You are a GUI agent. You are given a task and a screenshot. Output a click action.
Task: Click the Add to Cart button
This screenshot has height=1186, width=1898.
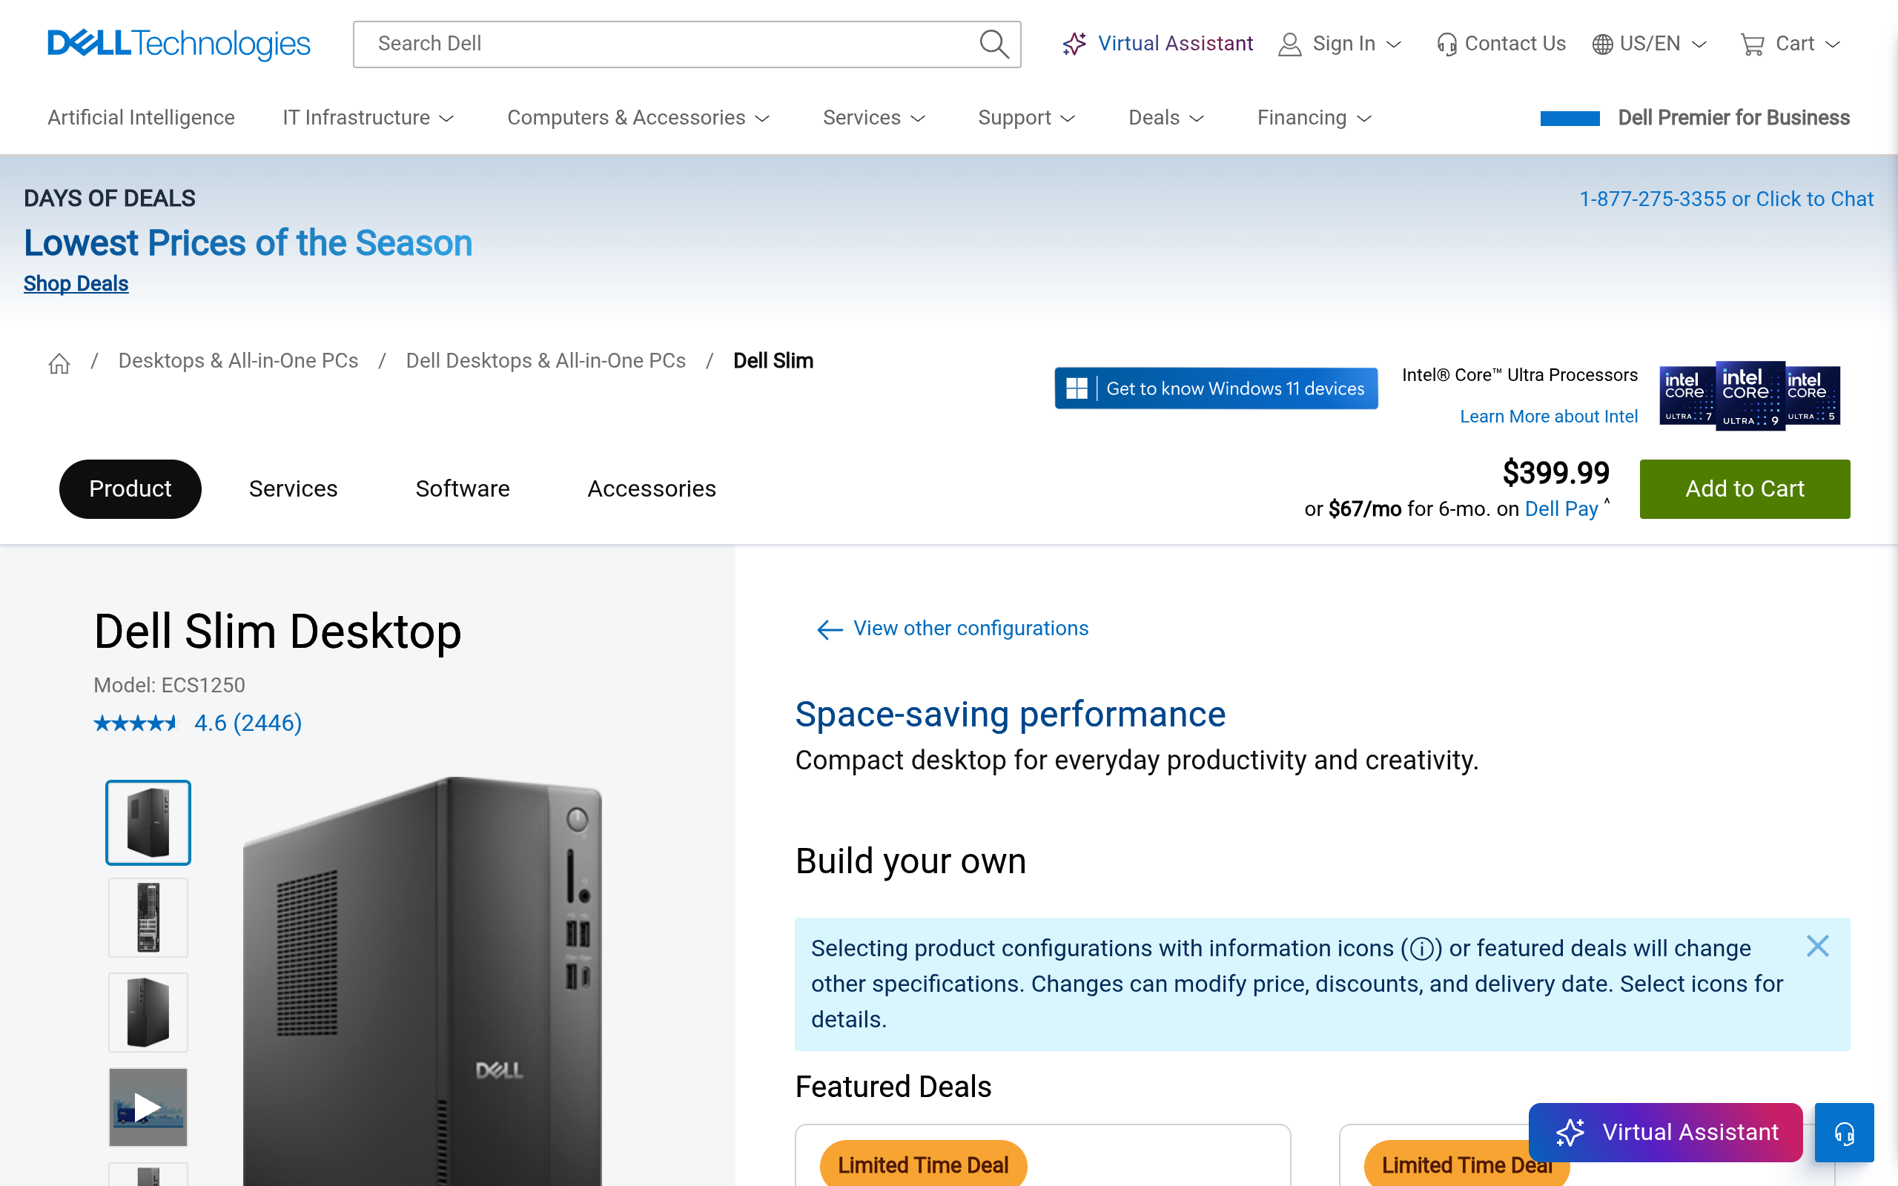tap(1745, 488)
